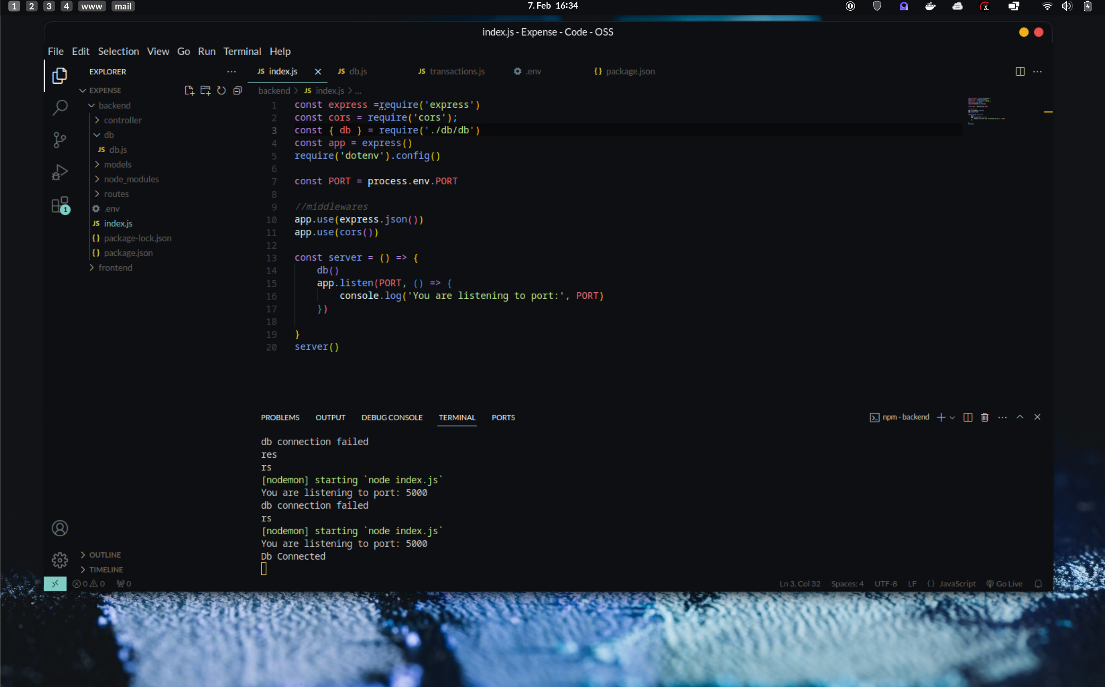Go to line via Ln 3, Col 32
The width and height of the screenshot is (1105, 687).
pyautogui.click(x=800, y=583)
